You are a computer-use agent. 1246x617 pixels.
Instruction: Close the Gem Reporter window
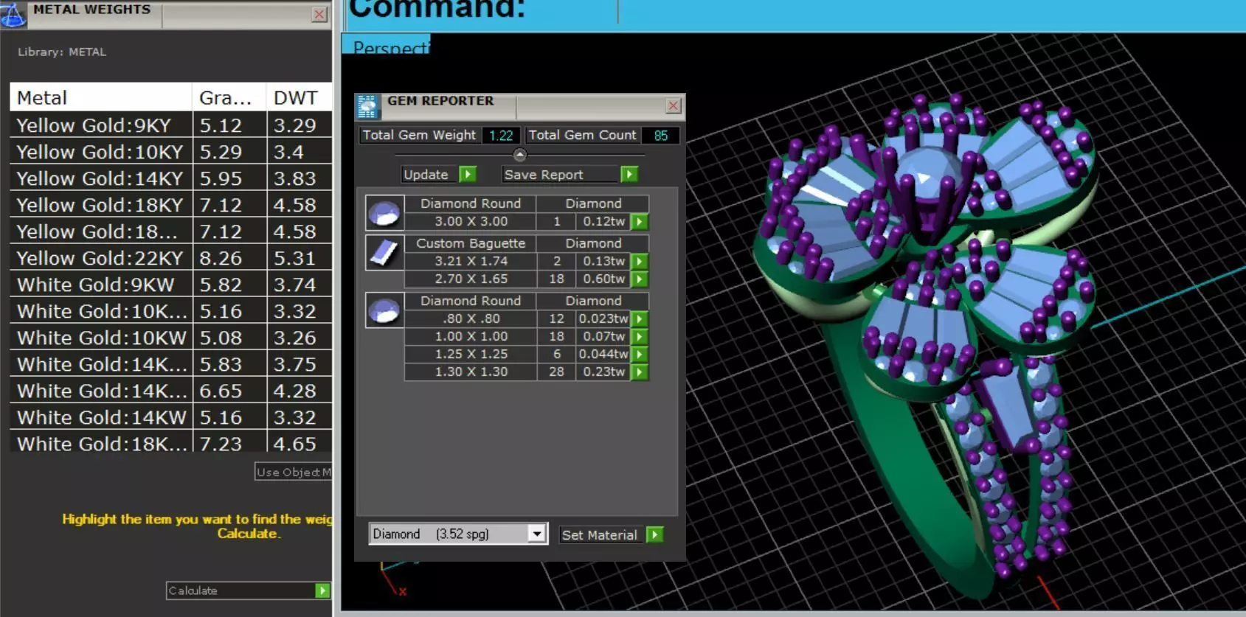click(673, 105)
